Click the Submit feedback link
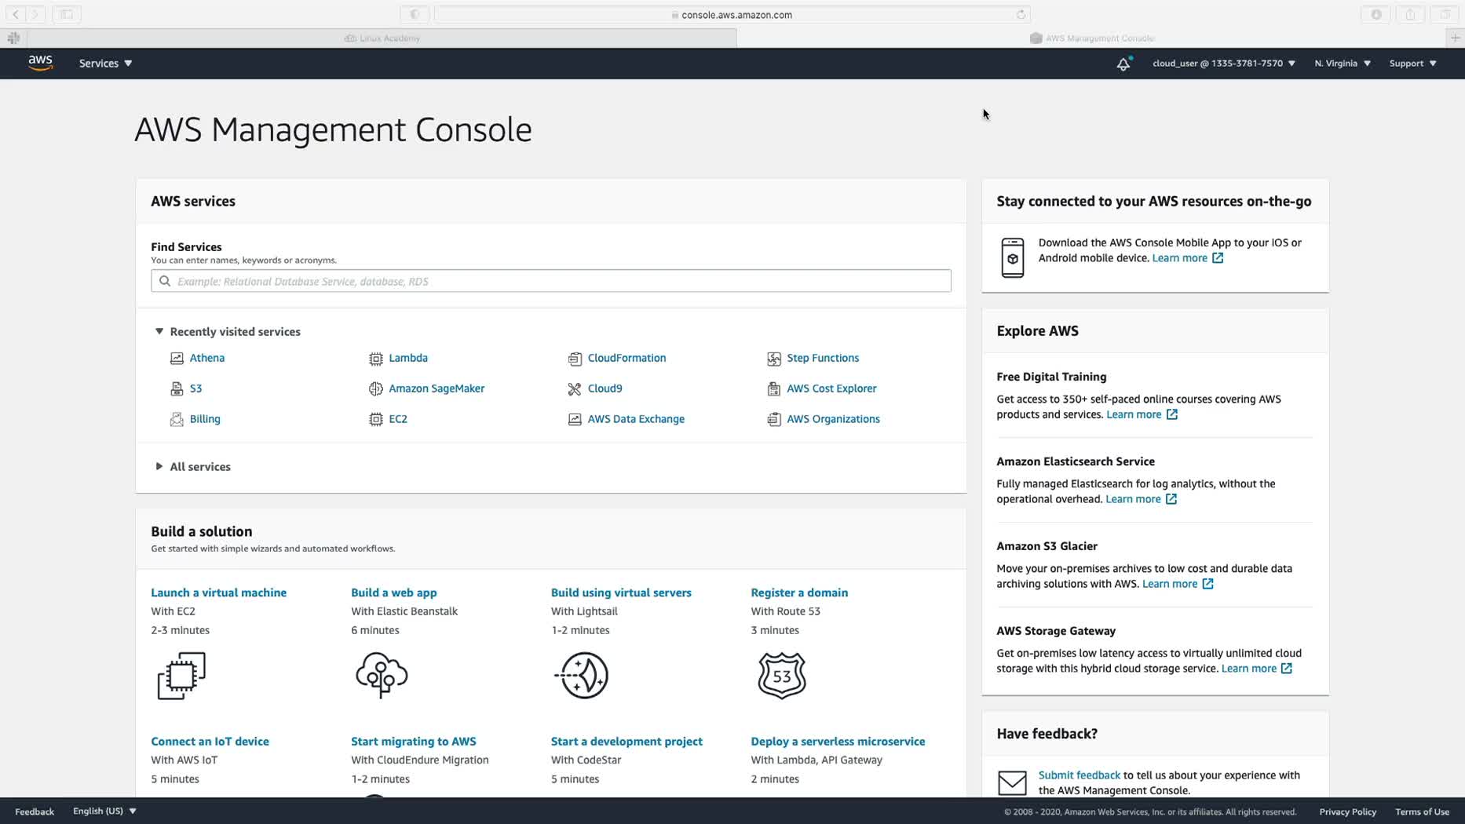This screenshot has height=824, width=1465. [1080, 775]
